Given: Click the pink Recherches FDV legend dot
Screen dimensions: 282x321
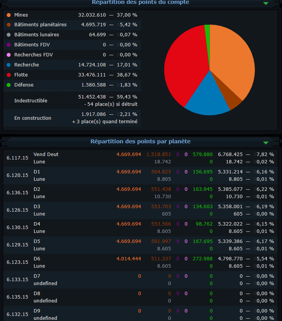Looking at the screenshot, I should pyautogui.click(x=8, y=55).
